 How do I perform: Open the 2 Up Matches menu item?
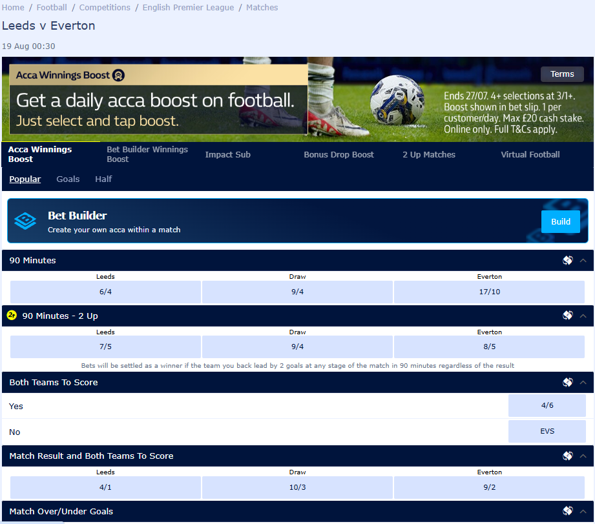pyautogui.click(x=428, y=155)
